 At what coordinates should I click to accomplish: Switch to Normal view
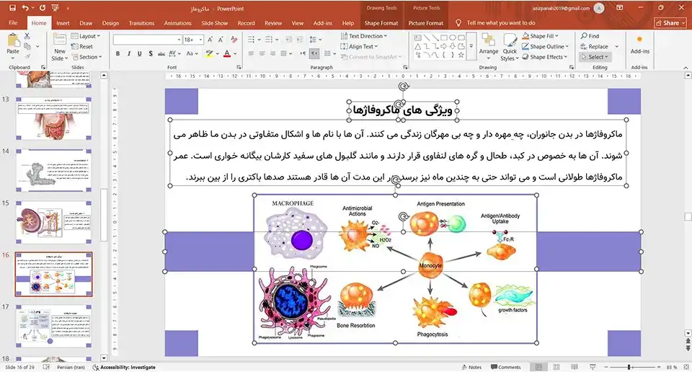point(538,367)
